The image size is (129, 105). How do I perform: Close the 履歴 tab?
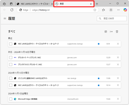91,4
